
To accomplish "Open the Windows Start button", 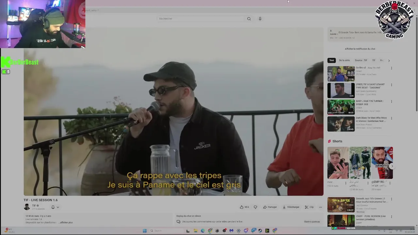I will click(145, 231).
